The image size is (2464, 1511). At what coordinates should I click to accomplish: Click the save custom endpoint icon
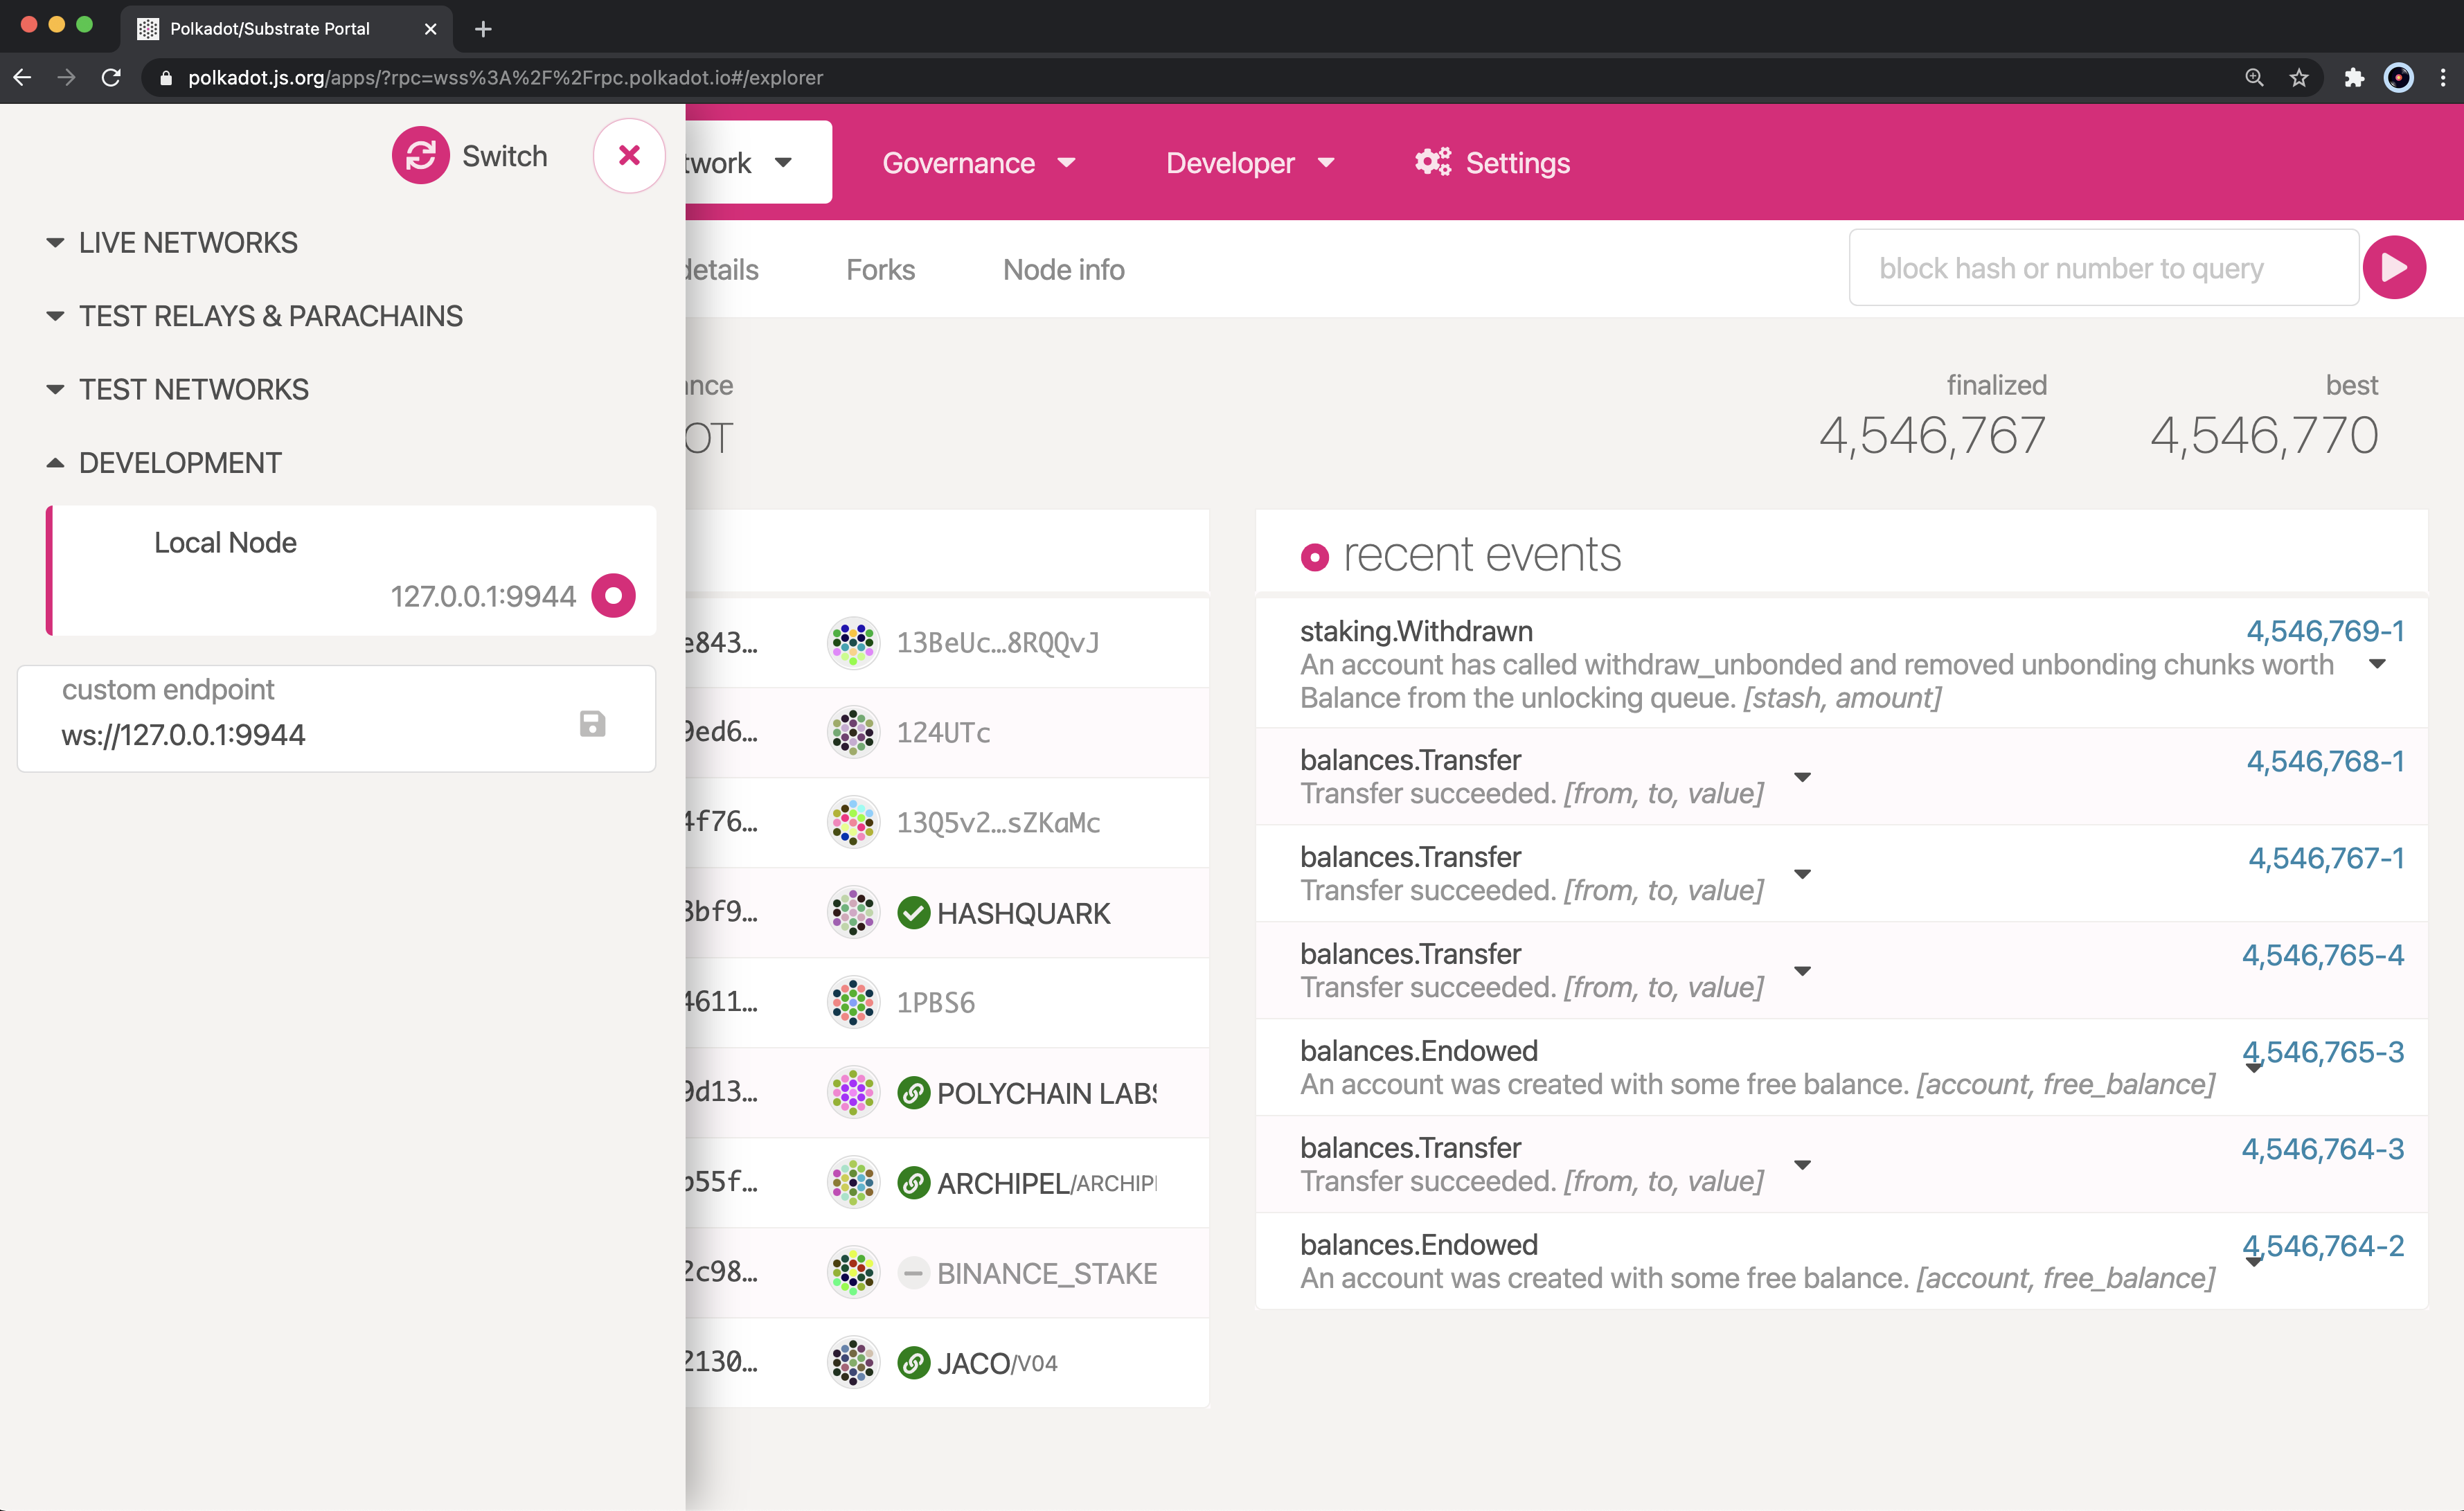(x=592, y=724)
